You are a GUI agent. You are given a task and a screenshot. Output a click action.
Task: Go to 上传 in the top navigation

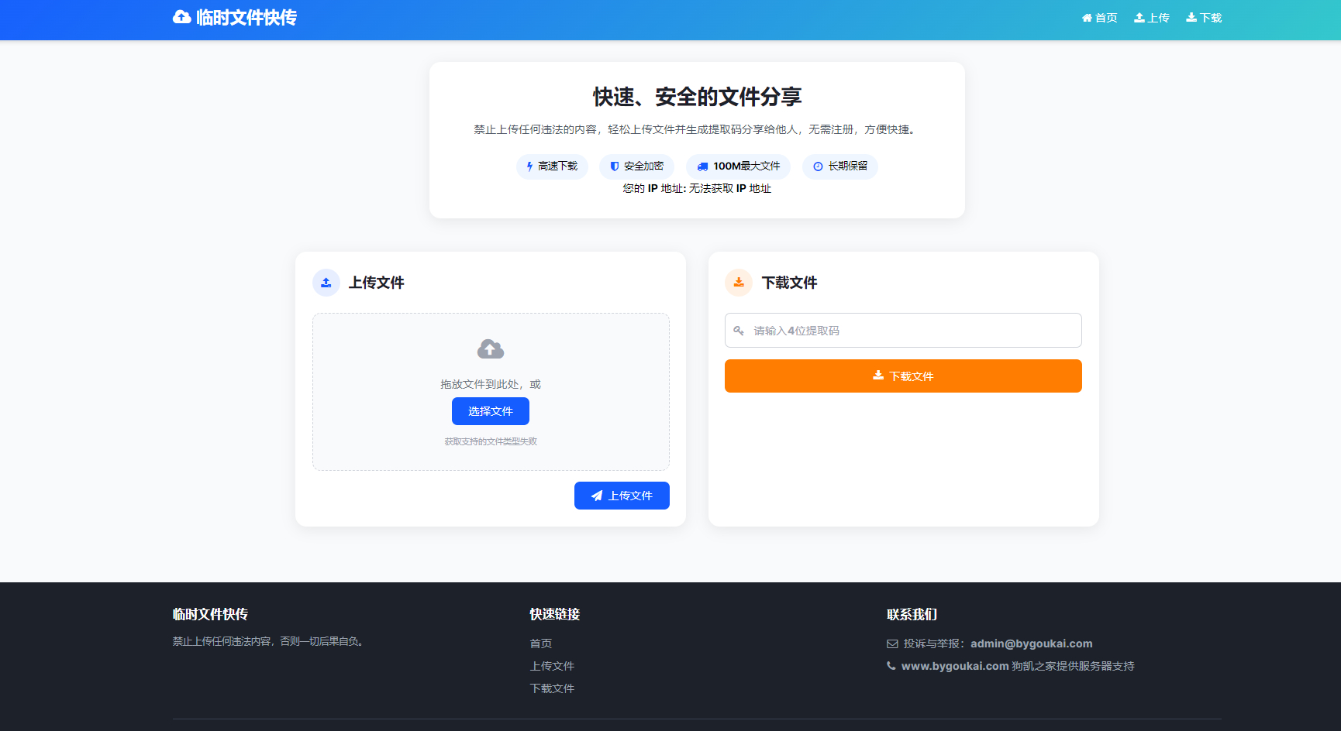1152,18
